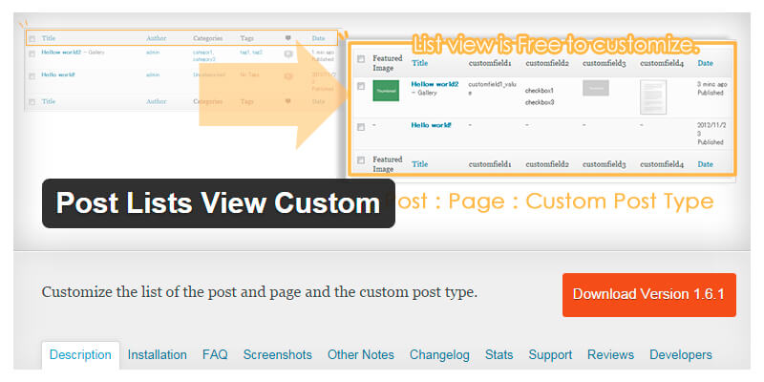
Task: Switch to the Changelog tab
Action: coord(439,354)
